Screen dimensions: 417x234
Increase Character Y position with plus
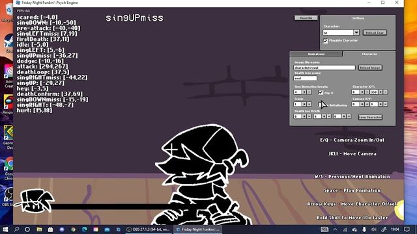(x=381, y=92)
